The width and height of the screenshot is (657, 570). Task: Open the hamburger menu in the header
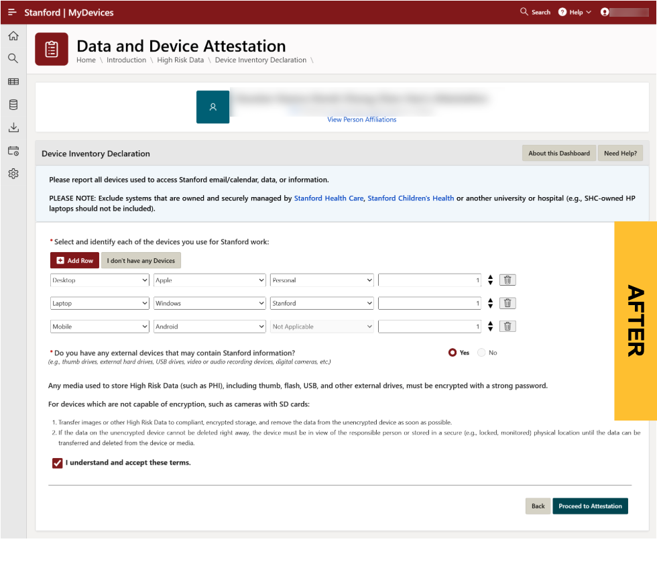[12, 12]
